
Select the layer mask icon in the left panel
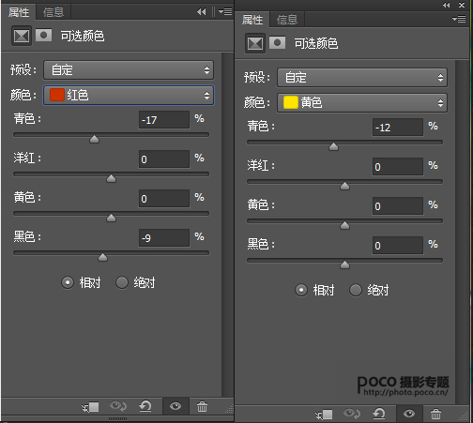coord(44,36)
